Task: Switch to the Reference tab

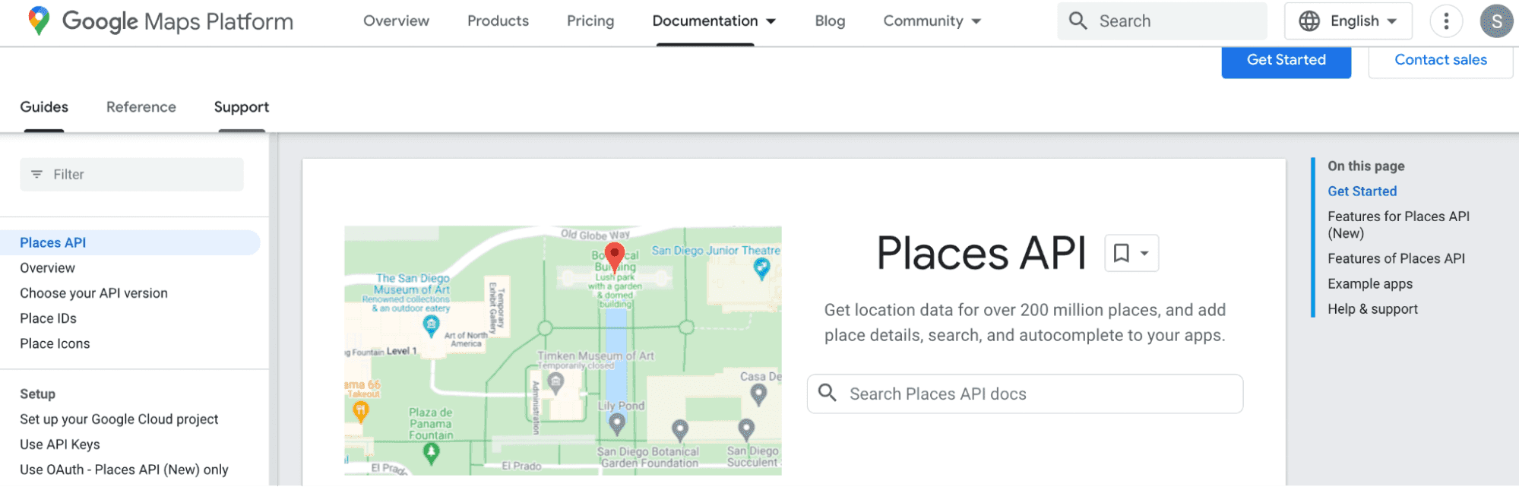Action: click(141, 107)
